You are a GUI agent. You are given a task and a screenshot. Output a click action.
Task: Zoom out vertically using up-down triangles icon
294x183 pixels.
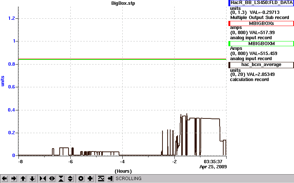[x=70, y=179]
